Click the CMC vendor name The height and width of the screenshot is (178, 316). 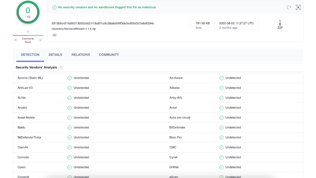coord(173,147)
